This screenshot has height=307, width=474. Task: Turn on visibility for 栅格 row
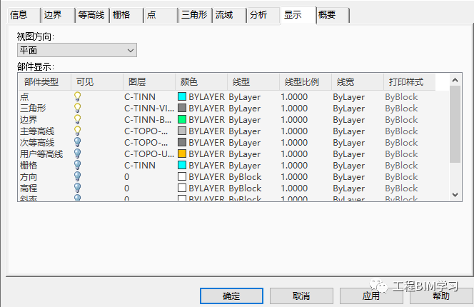point(77,165)
